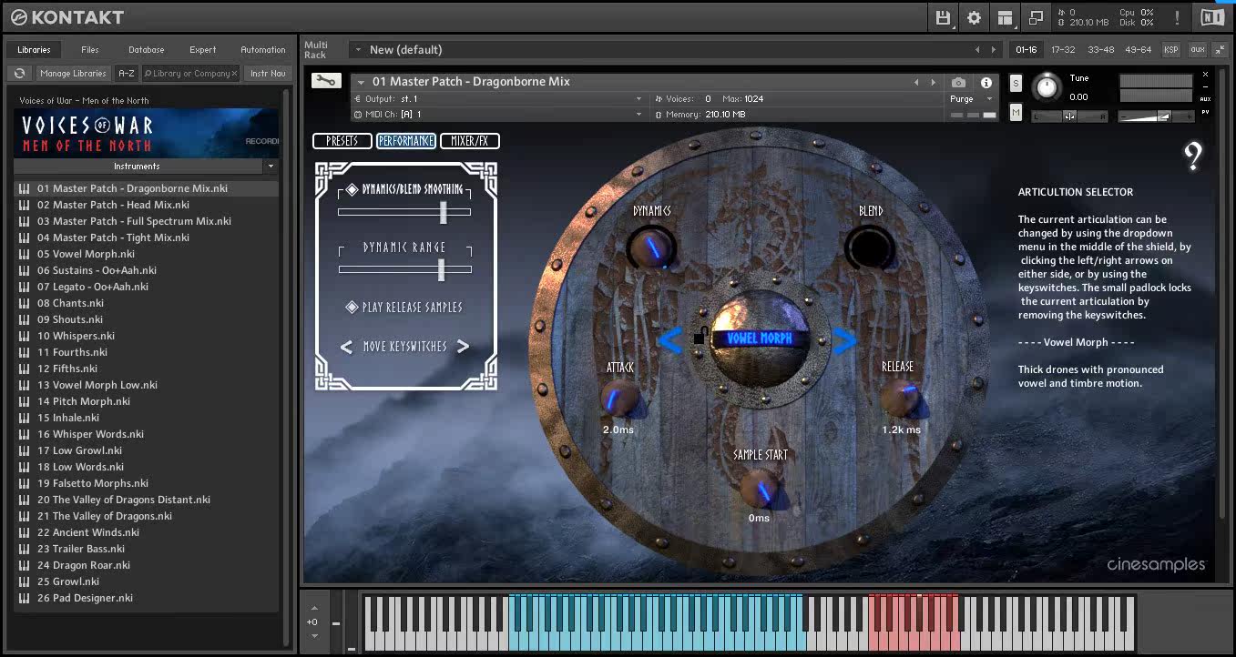Mute the instrument with M button
Viewport: 1236px width, 657px height.
pos(1016,112)
